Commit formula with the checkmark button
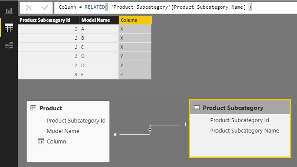The width and height of the screenshot is (297, 167). [45, 8]
